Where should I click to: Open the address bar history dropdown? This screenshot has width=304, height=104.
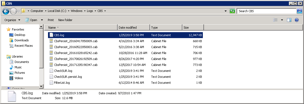(226, 11)
